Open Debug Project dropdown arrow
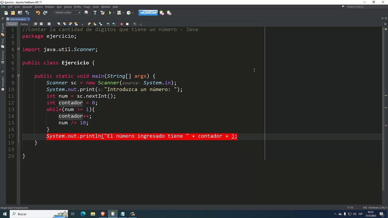This screenshot has height=218, width=388. [x=123, y=13]
